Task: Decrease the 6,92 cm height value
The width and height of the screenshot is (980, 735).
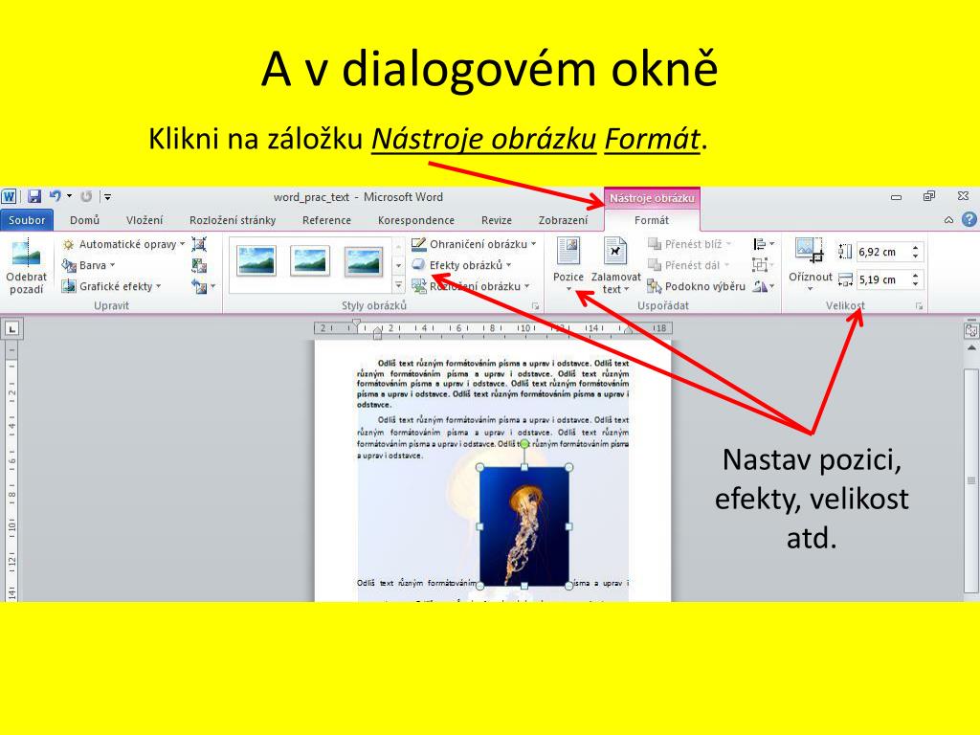Action: [916, 256]
